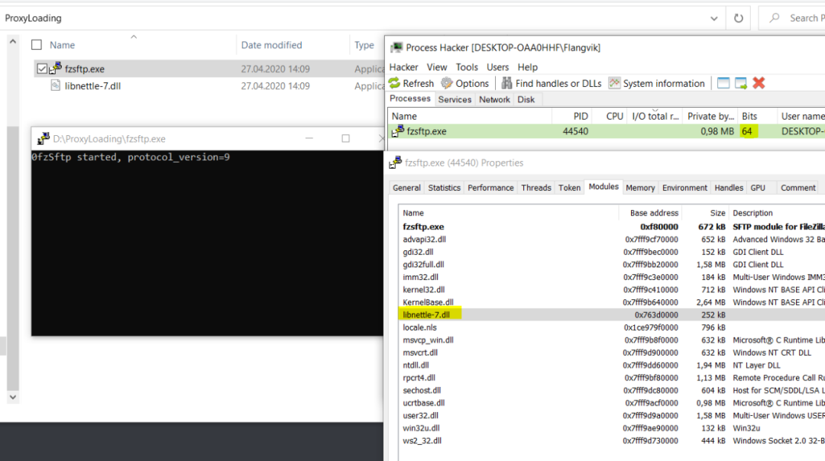The height and width of the screenshot is (461, 825).
Task: Click the Process Hacker title bar icon
Action: pos(396,47)
